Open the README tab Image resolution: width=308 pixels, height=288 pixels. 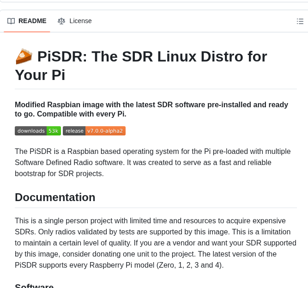click(27, 21)
